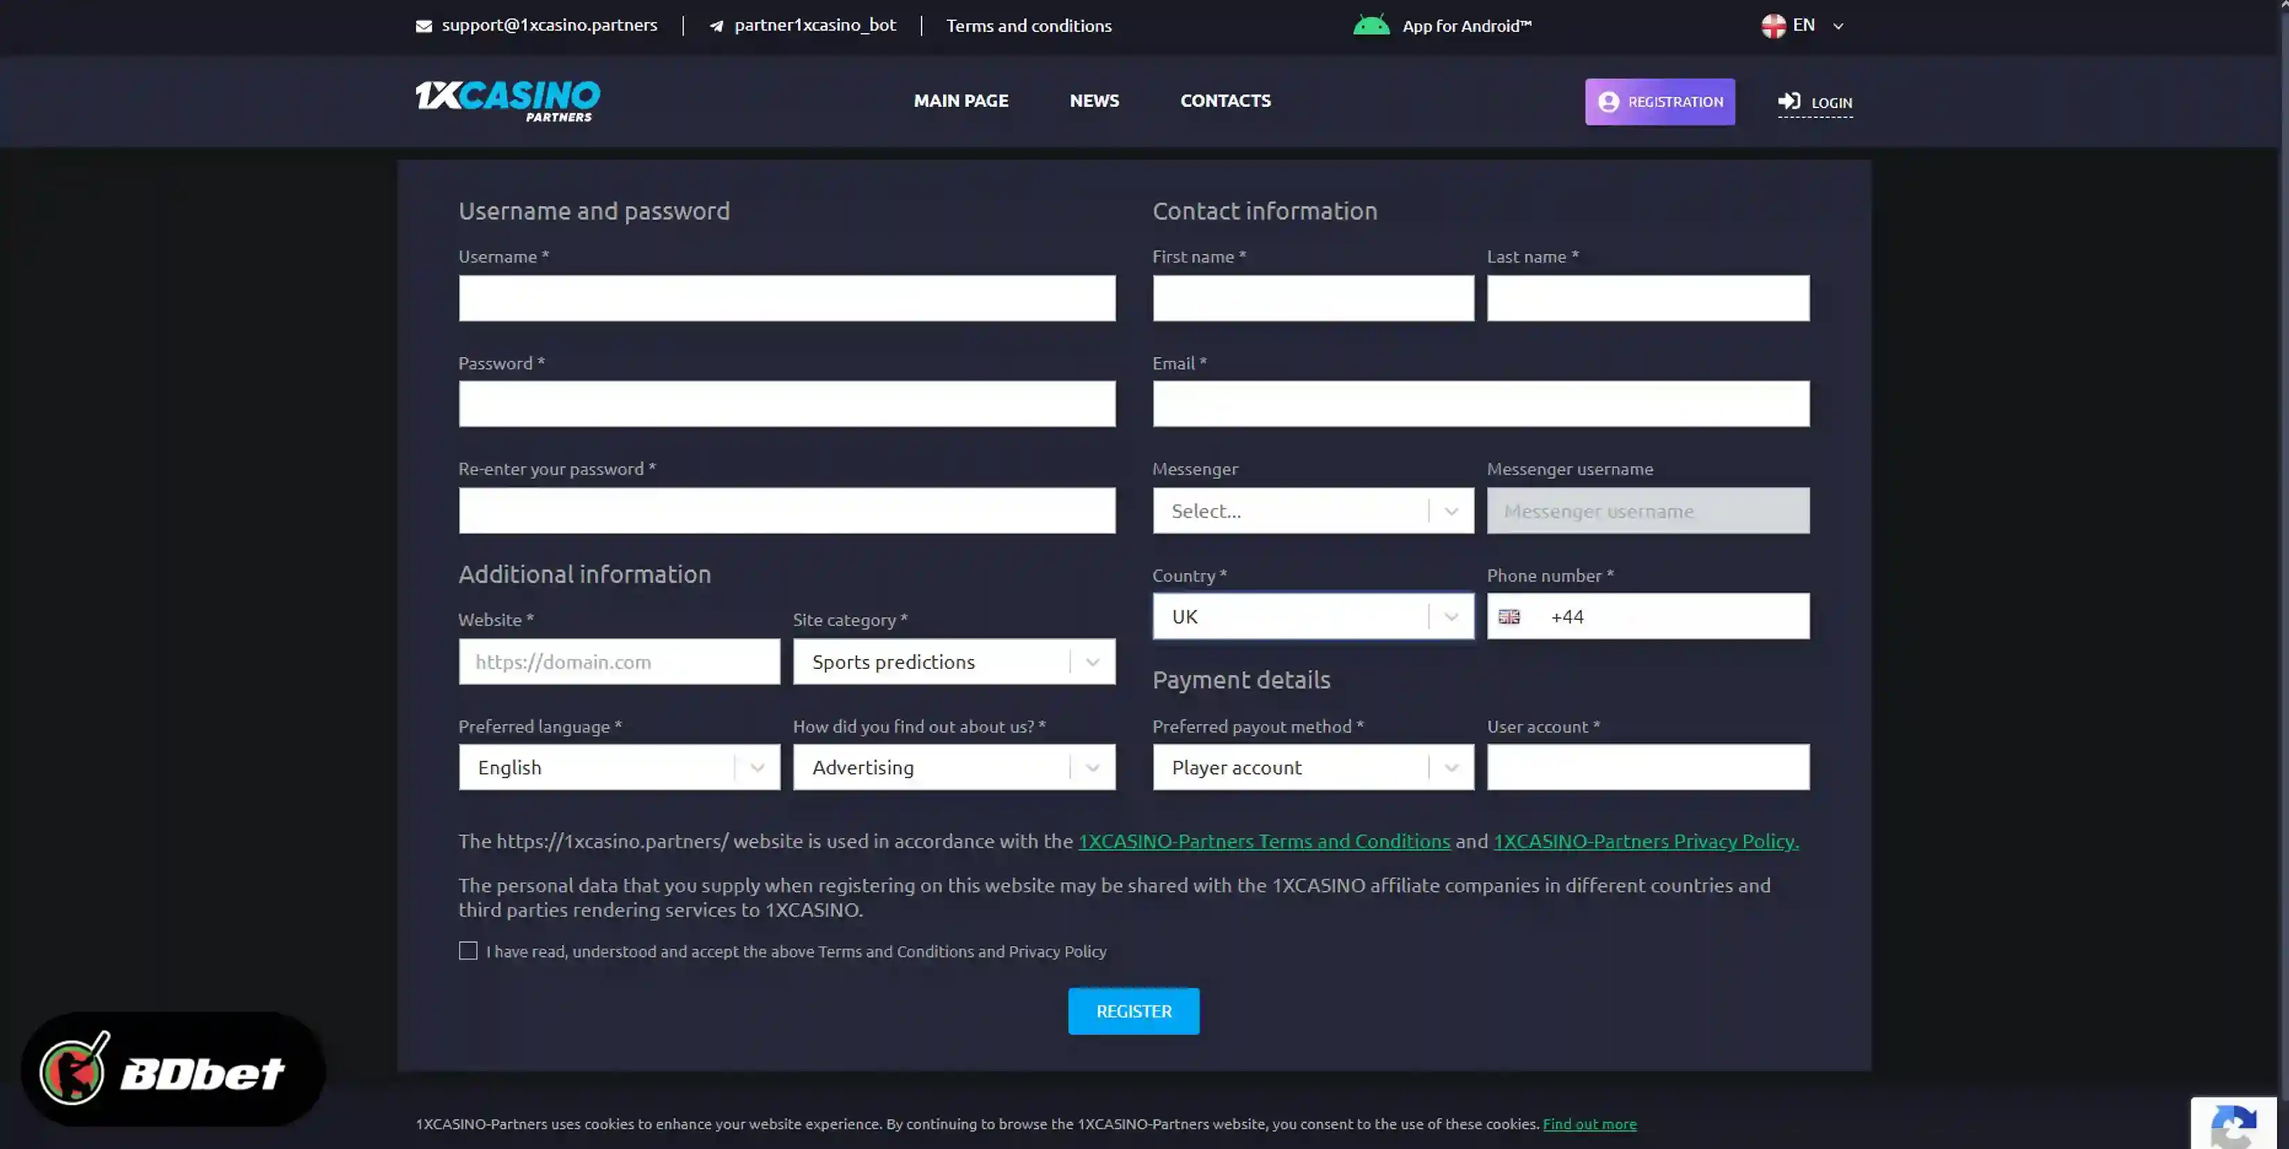Click the partner1xcasino_bot Telegram link
The height and width of the screenshot is (1149, 2289).
tap(815, 25)
